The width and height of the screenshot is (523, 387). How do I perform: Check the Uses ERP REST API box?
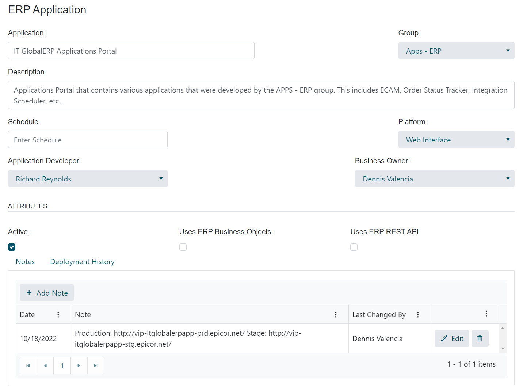354,247
